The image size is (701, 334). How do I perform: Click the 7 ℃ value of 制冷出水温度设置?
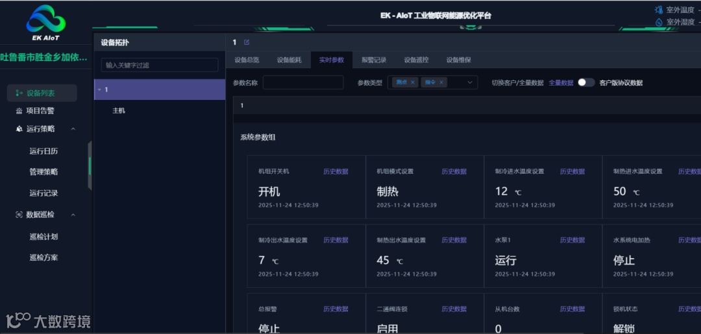coord(268,260)
